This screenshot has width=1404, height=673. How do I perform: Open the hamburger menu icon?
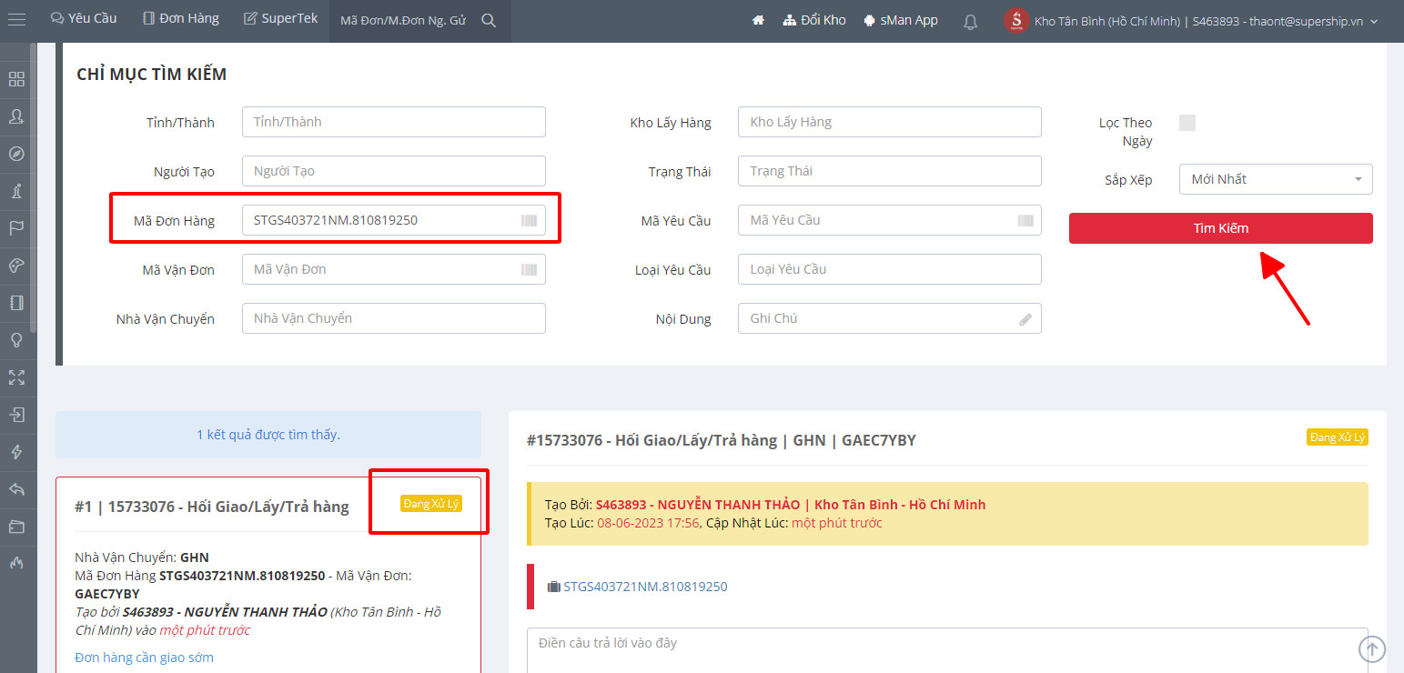click(x=16, y=20)
